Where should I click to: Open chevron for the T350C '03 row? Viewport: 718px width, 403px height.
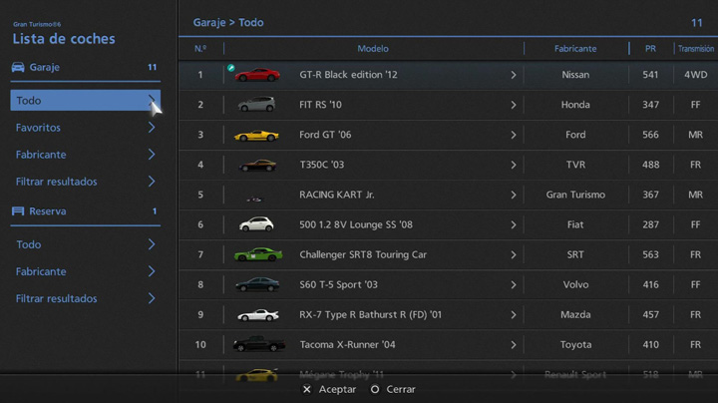[514, 165]
